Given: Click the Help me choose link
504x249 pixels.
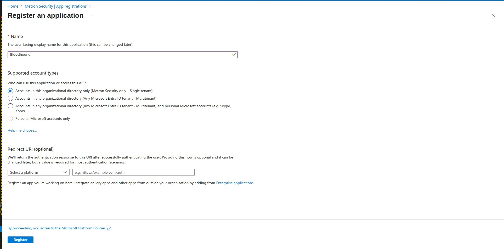Looking at the screenshot, I should [22, 130].
